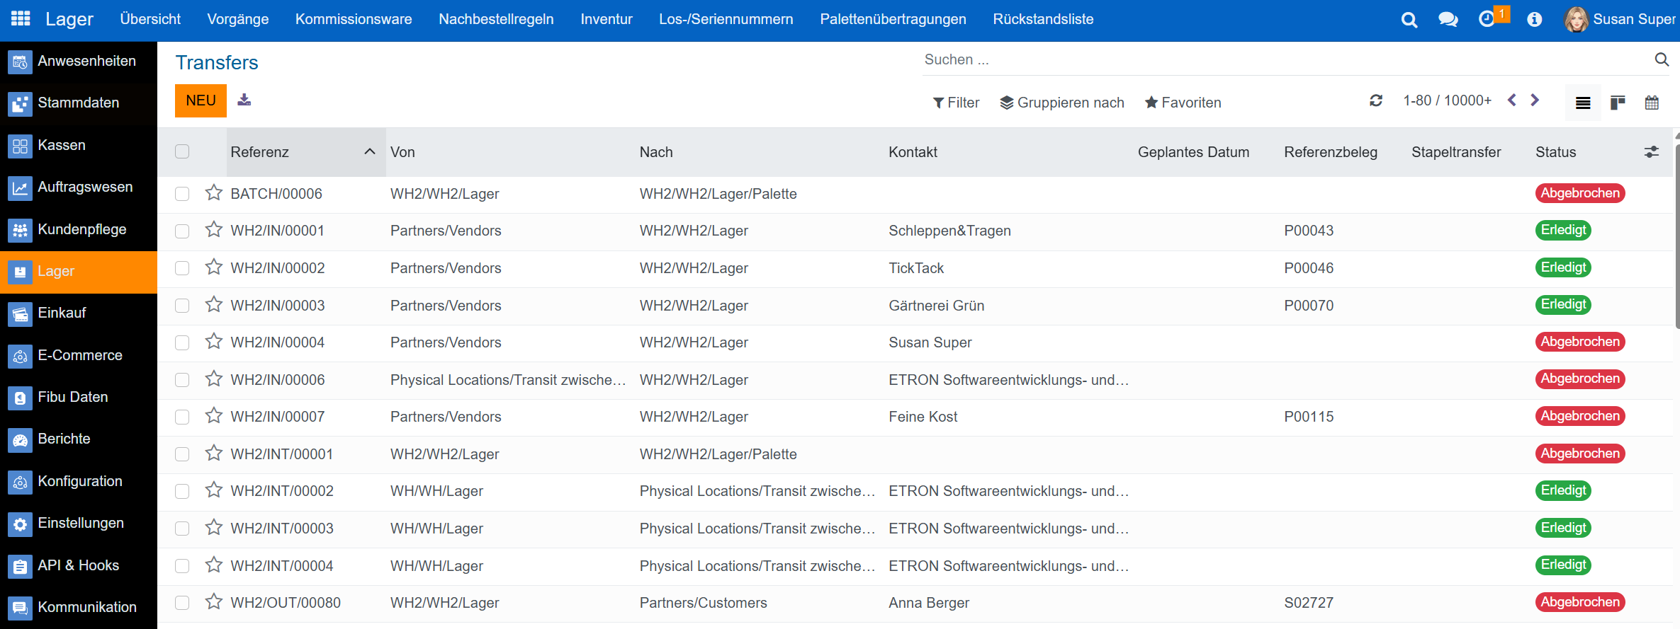Click Lager app title in navbar
This screenshot has width=1680, height=629.
(x=69, y=19)
